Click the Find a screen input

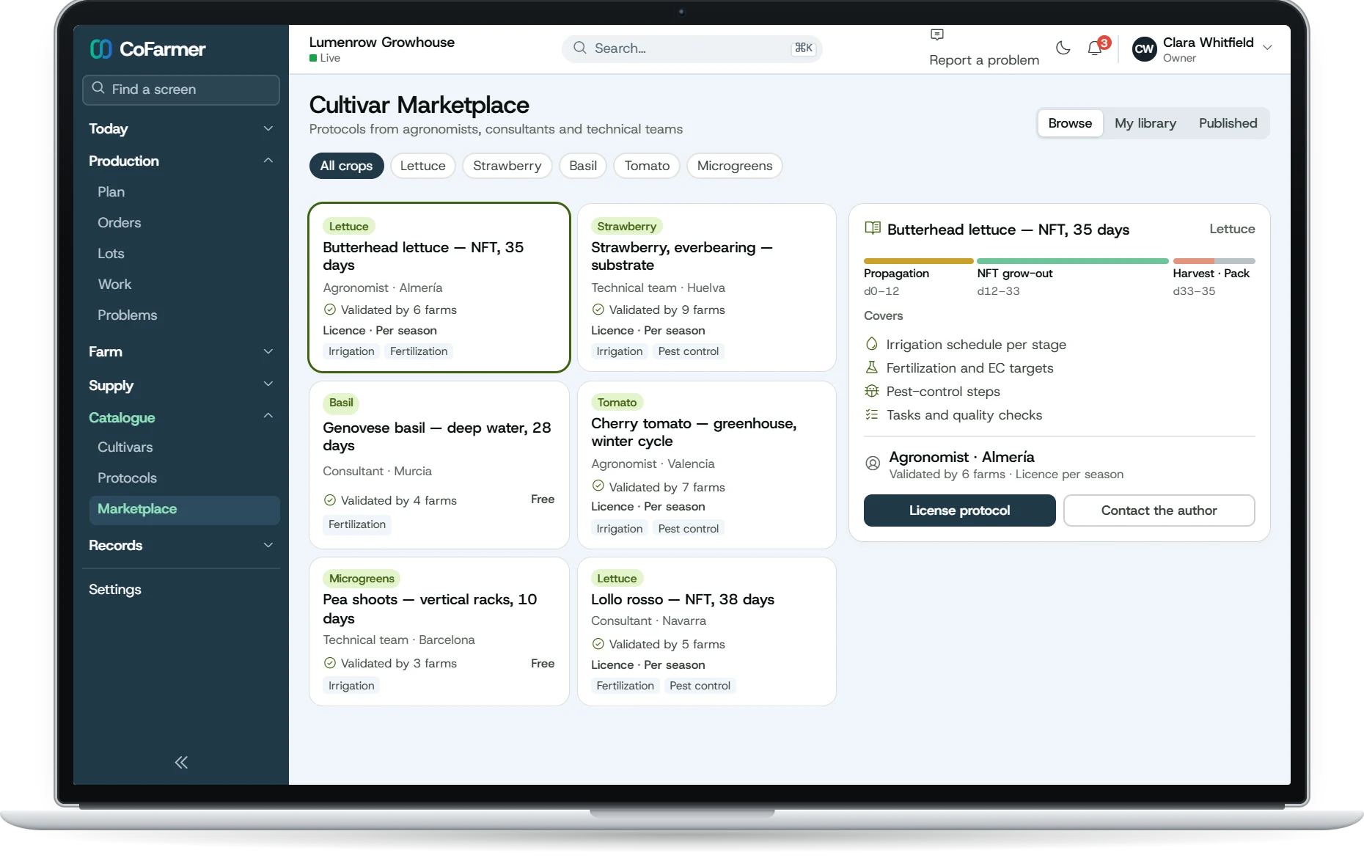coord(181,89)
